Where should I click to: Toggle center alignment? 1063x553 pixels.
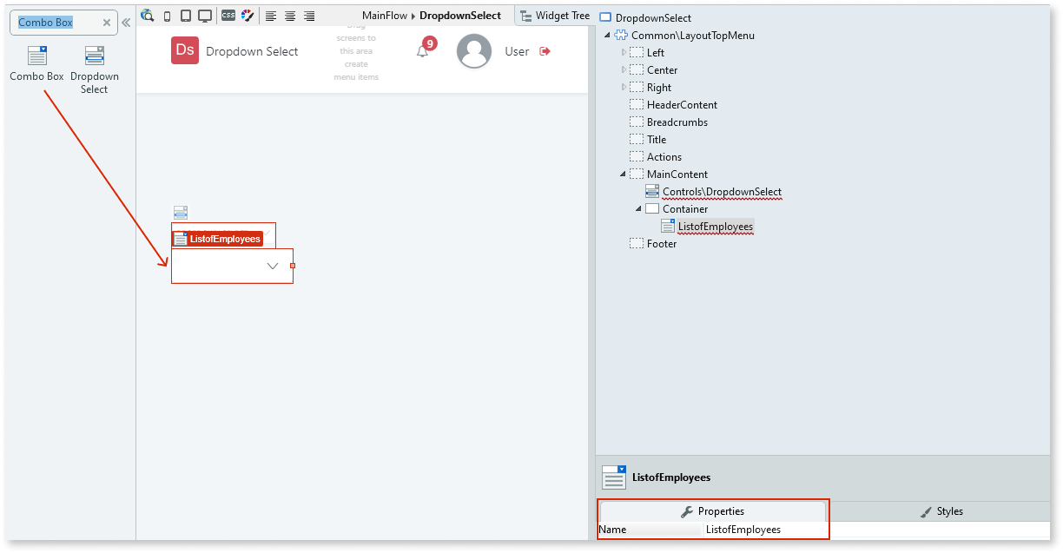(x=290, y=15)
